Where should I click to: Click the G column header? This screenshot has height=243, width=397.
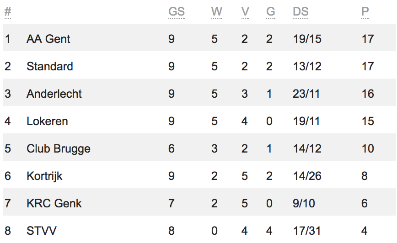[271, 11]
